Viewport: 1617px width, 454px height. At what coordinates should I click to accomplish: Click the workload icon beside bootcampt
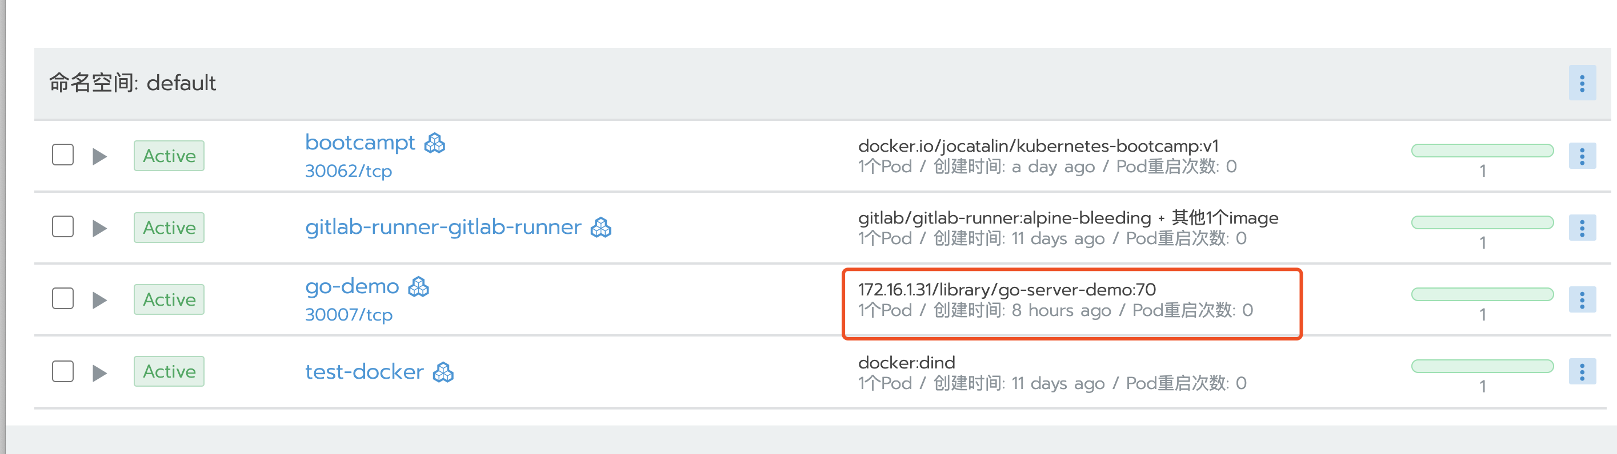tap(434, 143)
